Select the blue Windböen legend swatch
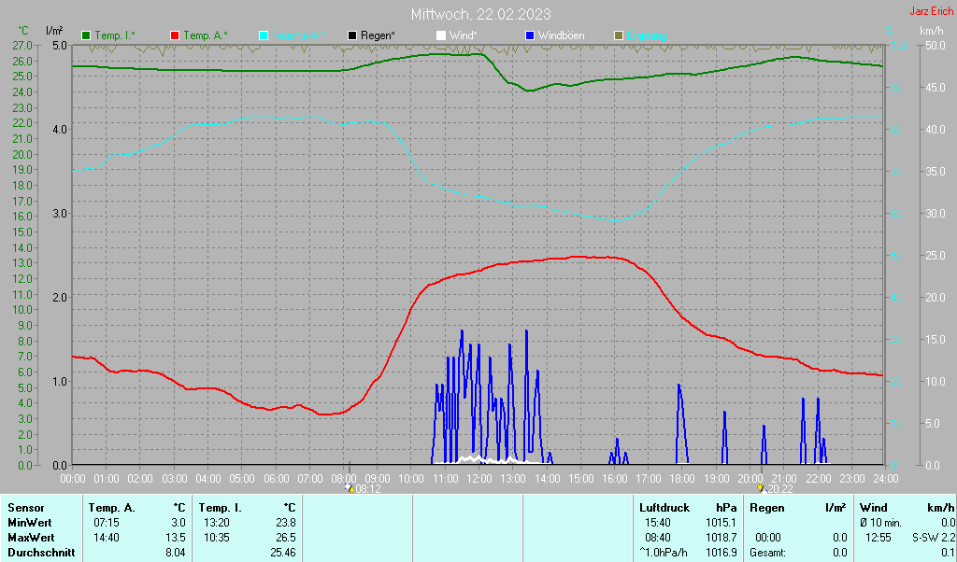 pos(530,36)
